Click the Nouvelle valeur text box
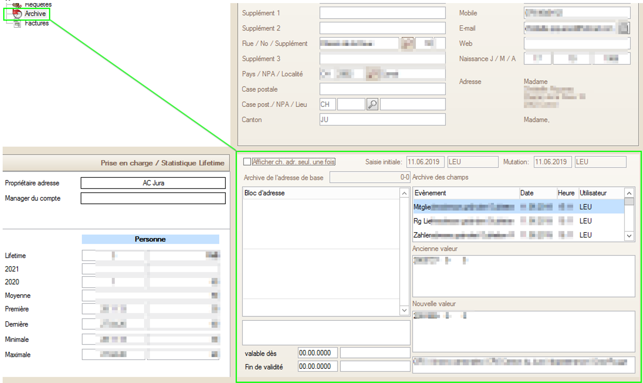This screenshot has width=643, height=383. tap(523, 331)
